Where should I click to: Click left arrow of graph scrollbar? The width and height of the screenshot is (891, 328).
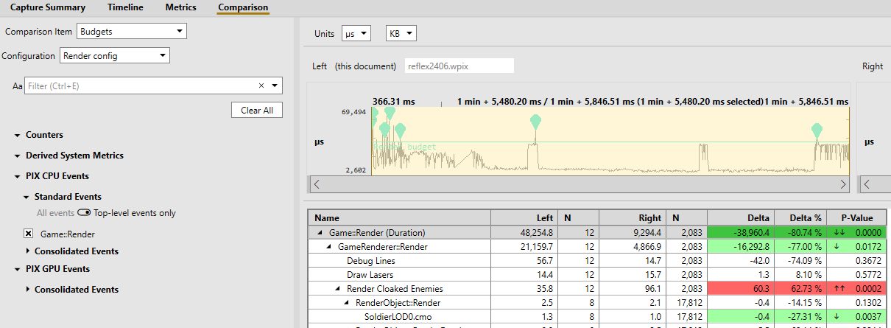tap(317, 184)
